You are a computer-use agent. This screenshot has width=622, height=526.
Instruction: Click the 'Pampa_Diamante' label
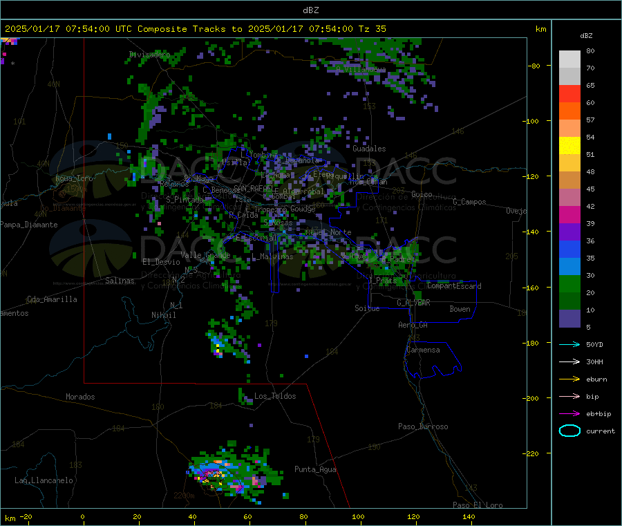[x=29, y=225]
